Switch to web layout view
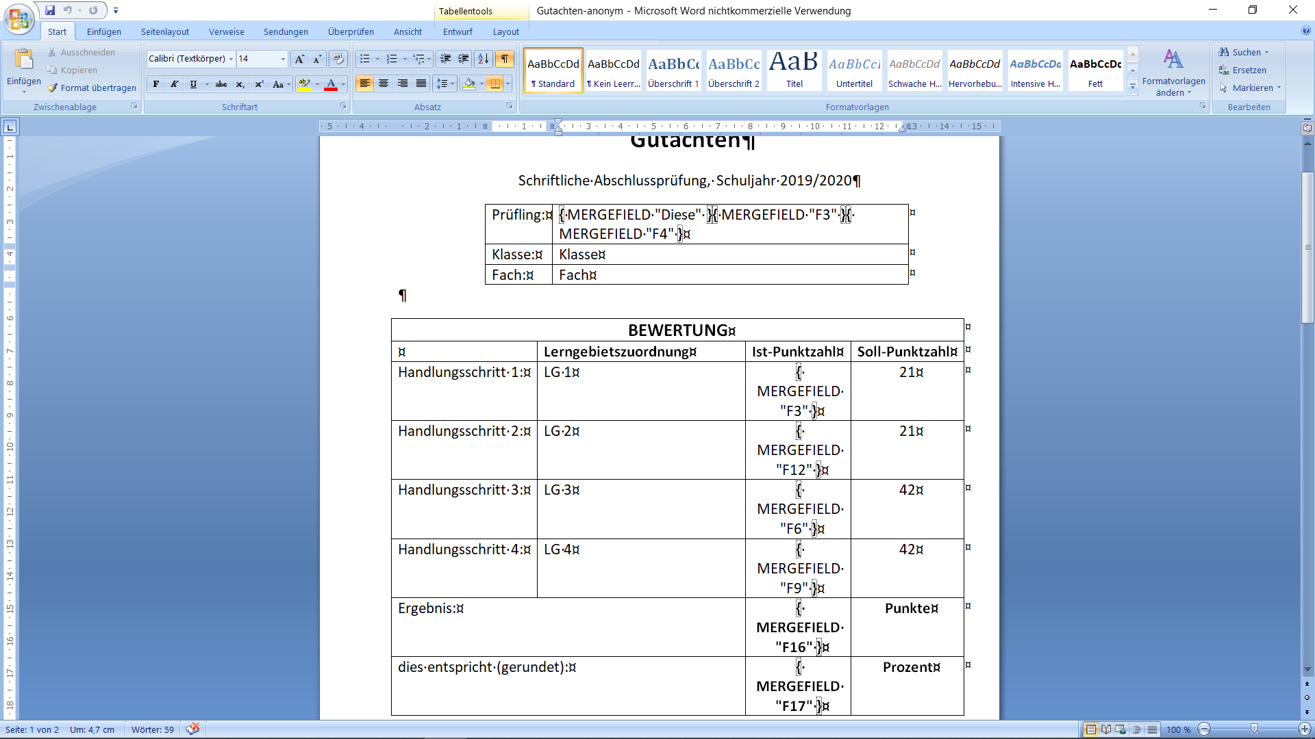Viewport: 1315px width, 739px height. pyautogui.click(x=1121, y=729)
